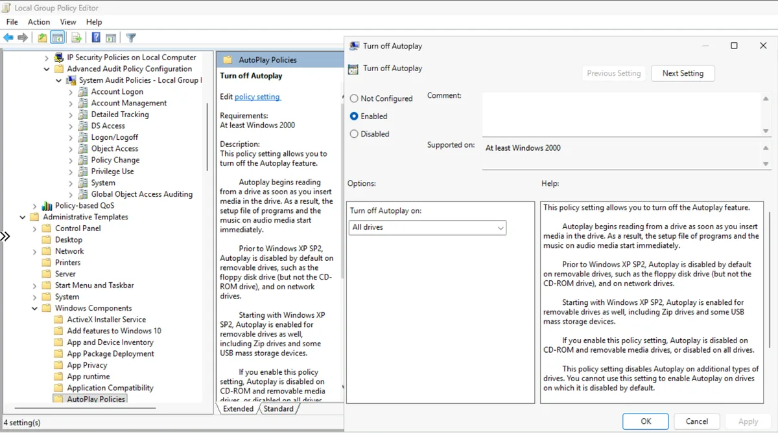Click the Cancel button

coord(697,421)
